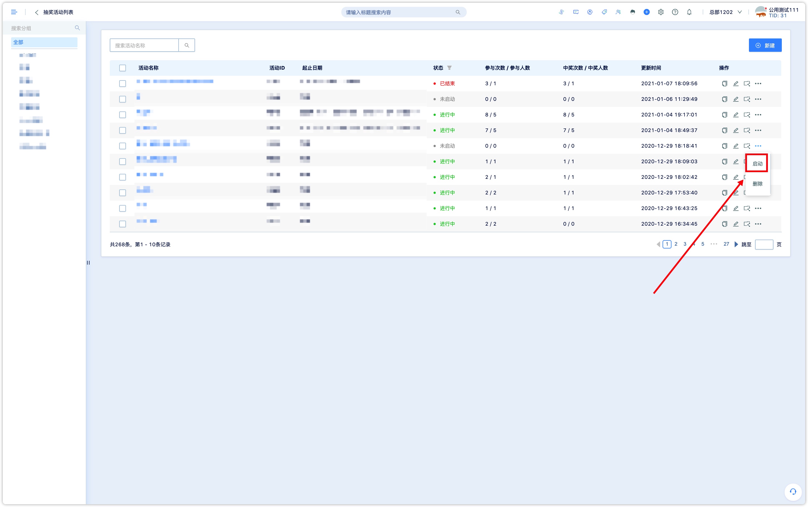The height and width of the screenshot is (507, 808).
Task: Share the activity updated 2020-12-29 16:34:45
Action: pos(747,224)
